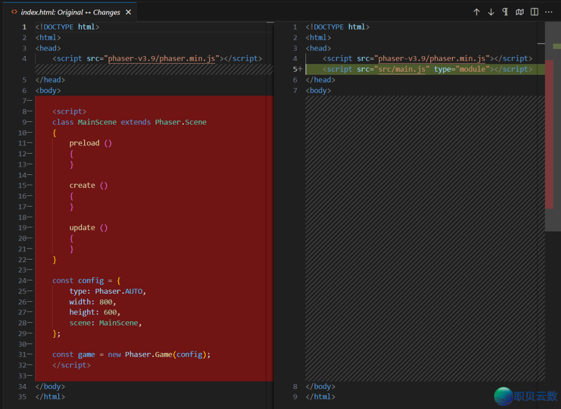Click <html> on original line 2
This screenshot has width=561, height=409.
click(x=48, y=37)
